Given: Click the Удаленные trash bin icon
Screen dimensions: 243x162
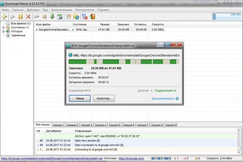Looking at the screenshot, I should 8,36.
